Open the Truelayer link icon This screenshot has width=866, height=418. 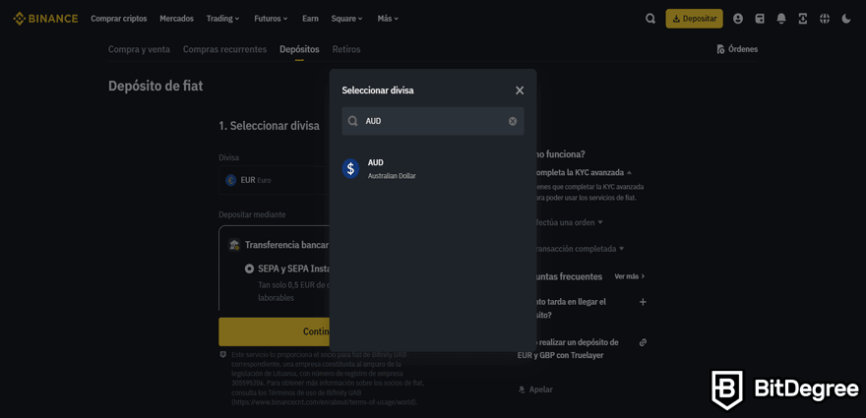tap(643, 342)
